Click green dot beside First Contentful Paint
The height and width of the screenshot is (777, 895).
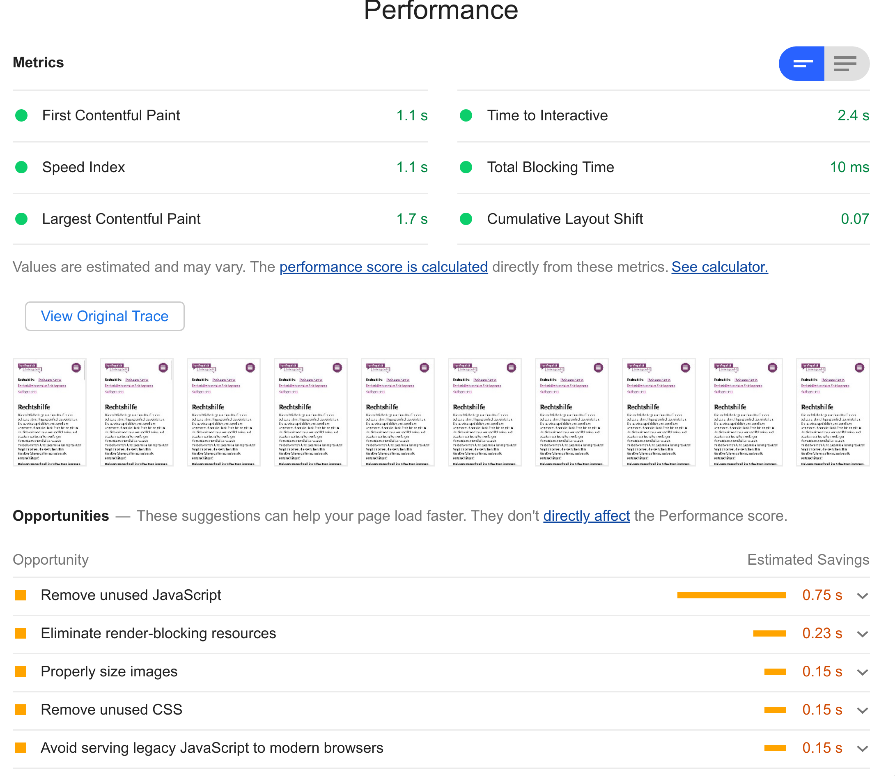[x=21, y=115]
